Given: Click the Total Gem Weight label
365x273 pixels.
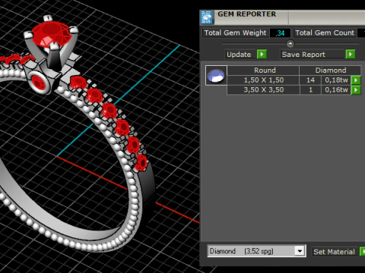Looking at the screenshot, I should (235, 33).
